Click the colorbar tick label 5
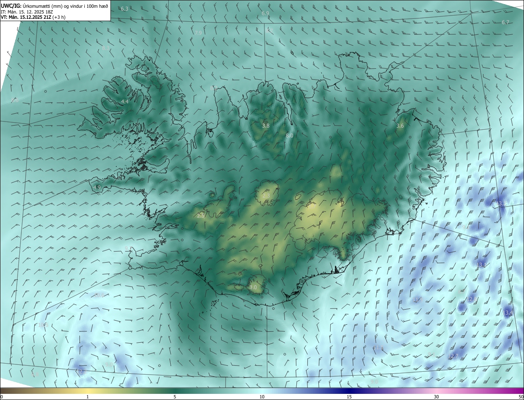The width and height of the screenshot is (524, 400). (175, 397)
